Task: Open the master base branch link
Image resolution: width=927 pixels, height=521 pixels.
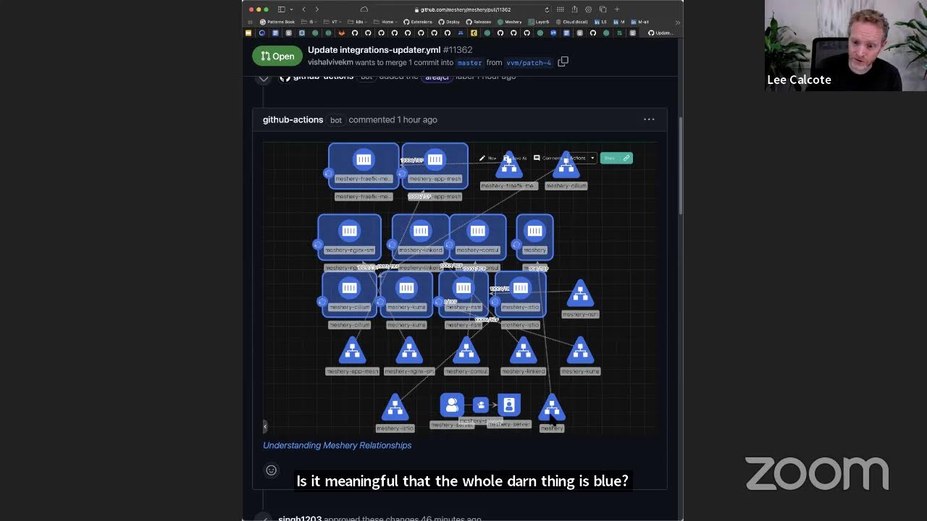Action: [469, 63]
